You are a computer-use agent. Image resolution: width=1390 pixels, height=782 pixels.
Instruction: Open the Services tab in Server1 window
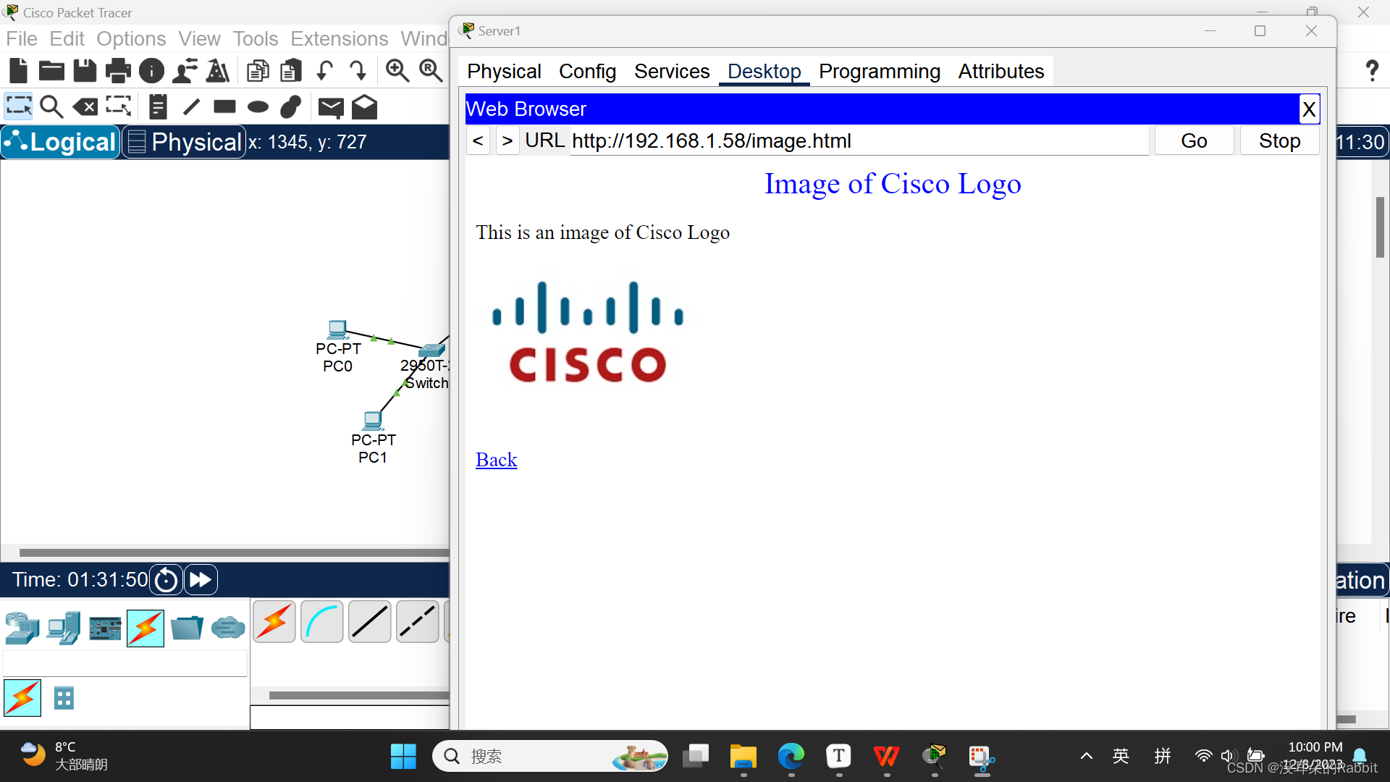click(x=672, y=71)
